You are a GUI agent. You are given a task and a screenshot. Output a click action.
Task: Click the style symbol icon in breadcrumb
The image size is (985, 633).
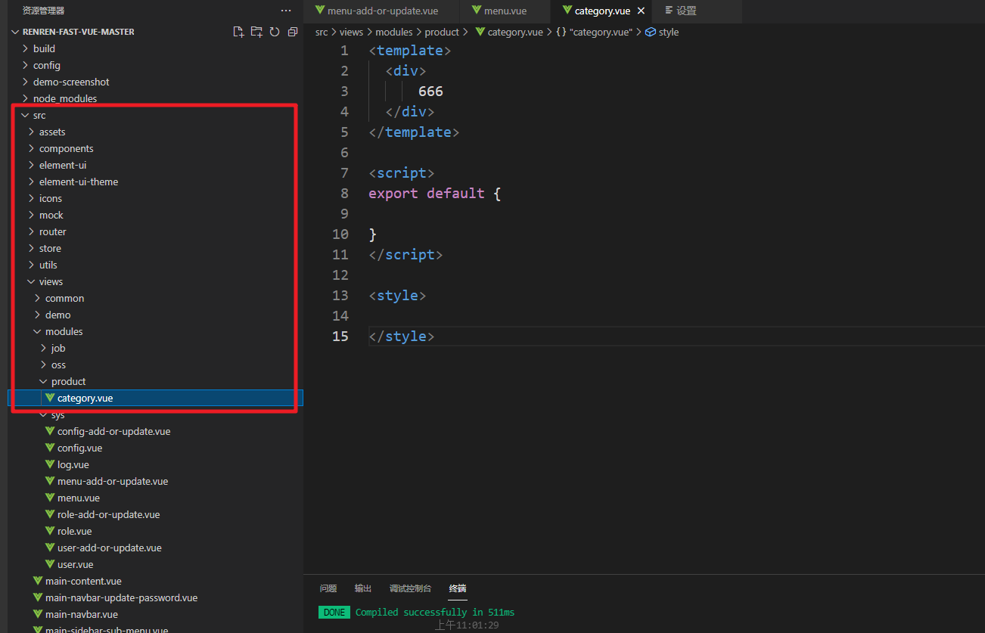coord(650,32)
